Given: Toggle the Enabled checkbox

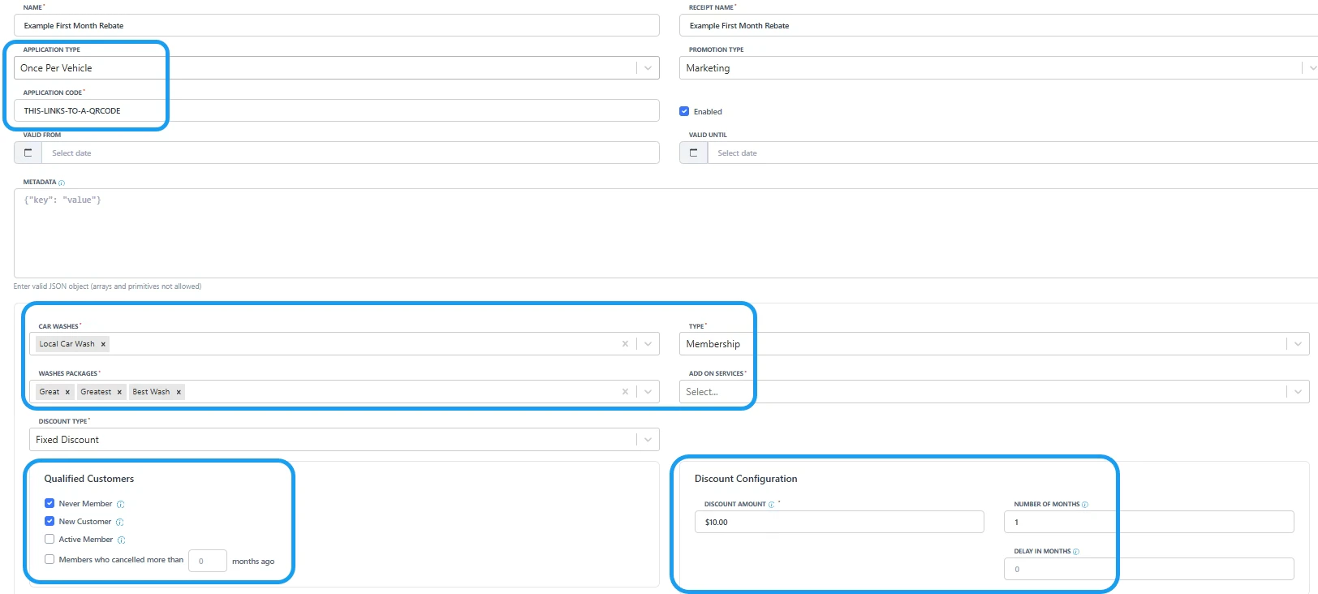Looking at the screenshot, I should coord(684,111).
